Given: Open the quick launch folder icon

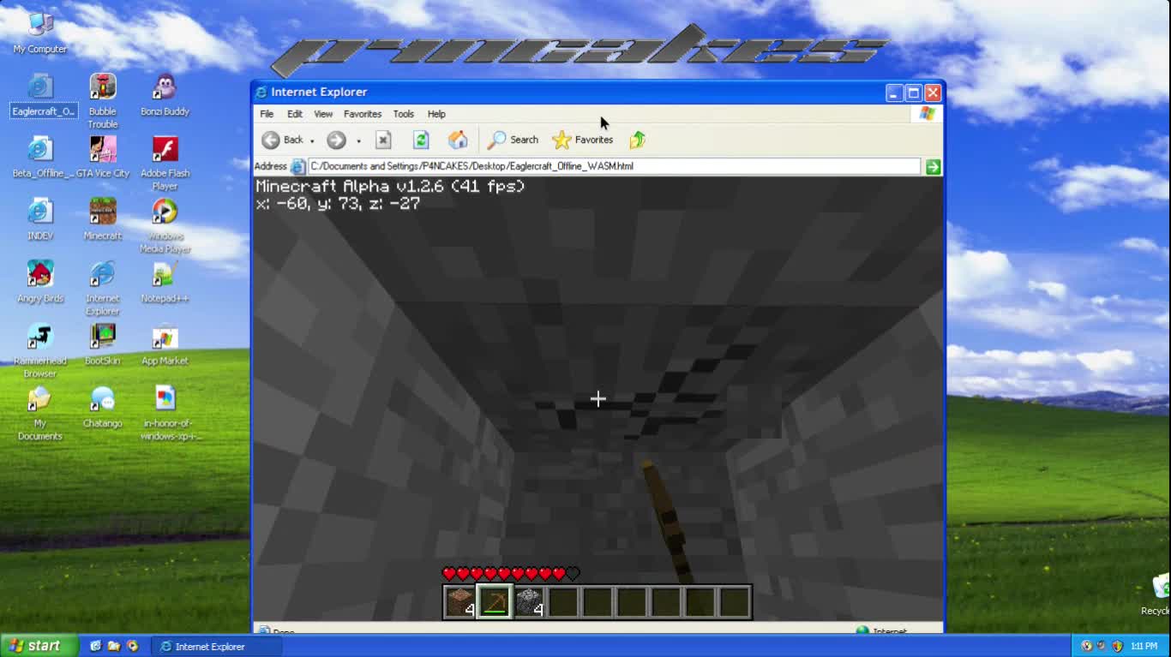Looking at the screenshot, I should (114, 646).
